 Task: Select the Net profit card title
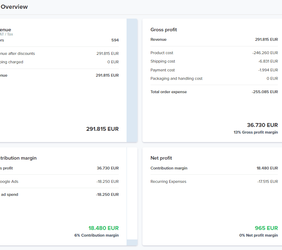point(161,158)
